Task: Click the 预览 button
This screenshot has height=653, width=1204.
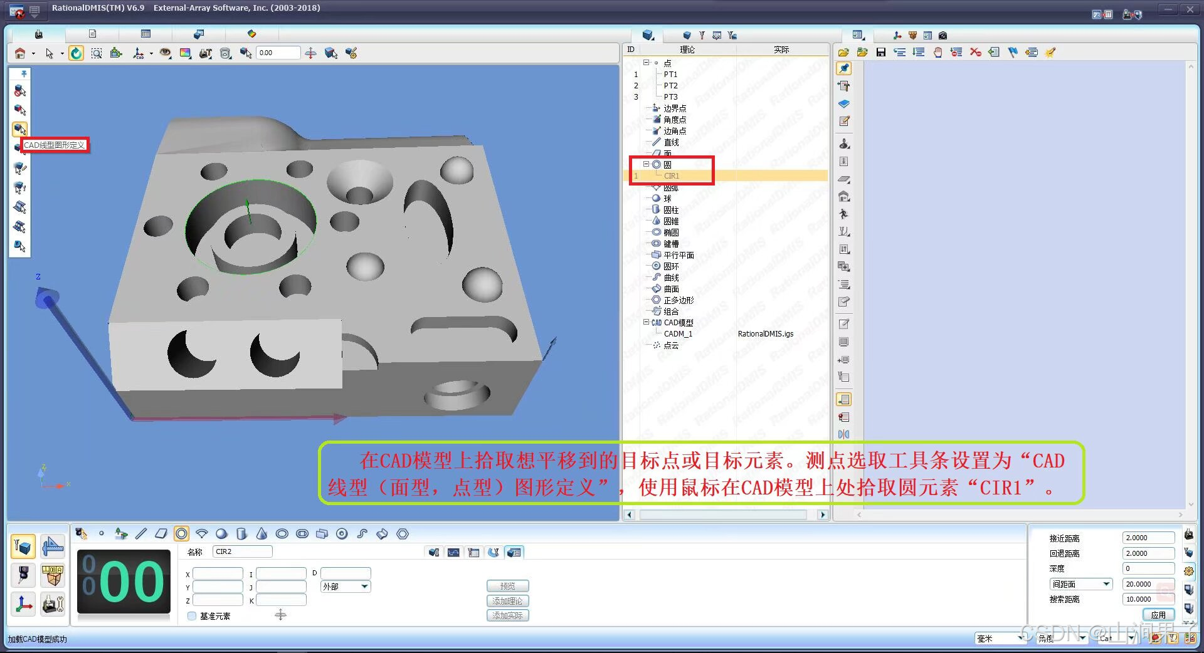Action: [508, 585]
